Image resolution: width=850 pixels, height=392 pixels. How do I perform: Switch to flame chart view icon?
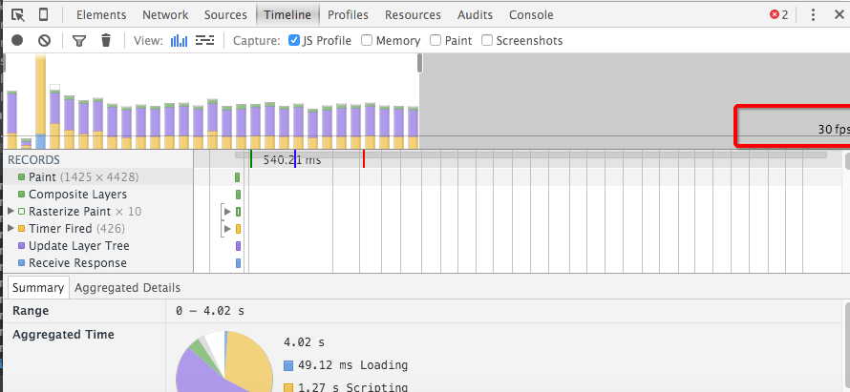click(204, 41)
